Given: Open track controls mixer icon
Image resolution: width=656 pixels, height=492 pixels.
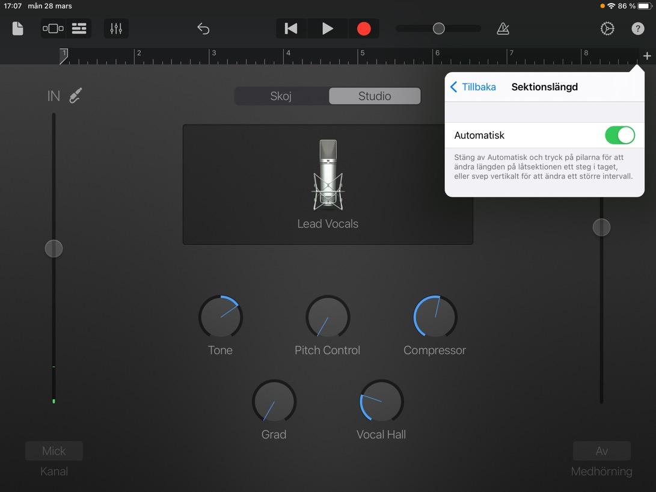Looking at the screenshot, I should [x=116, y=28].
